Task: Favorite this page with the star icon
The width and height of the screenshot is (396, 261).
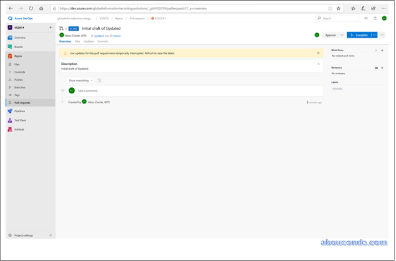Action: (339, 8)
